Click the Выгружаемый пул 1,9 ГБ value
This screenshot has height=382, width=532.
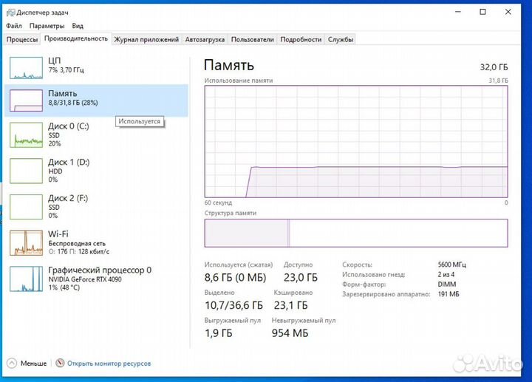[x=219, y=333]
